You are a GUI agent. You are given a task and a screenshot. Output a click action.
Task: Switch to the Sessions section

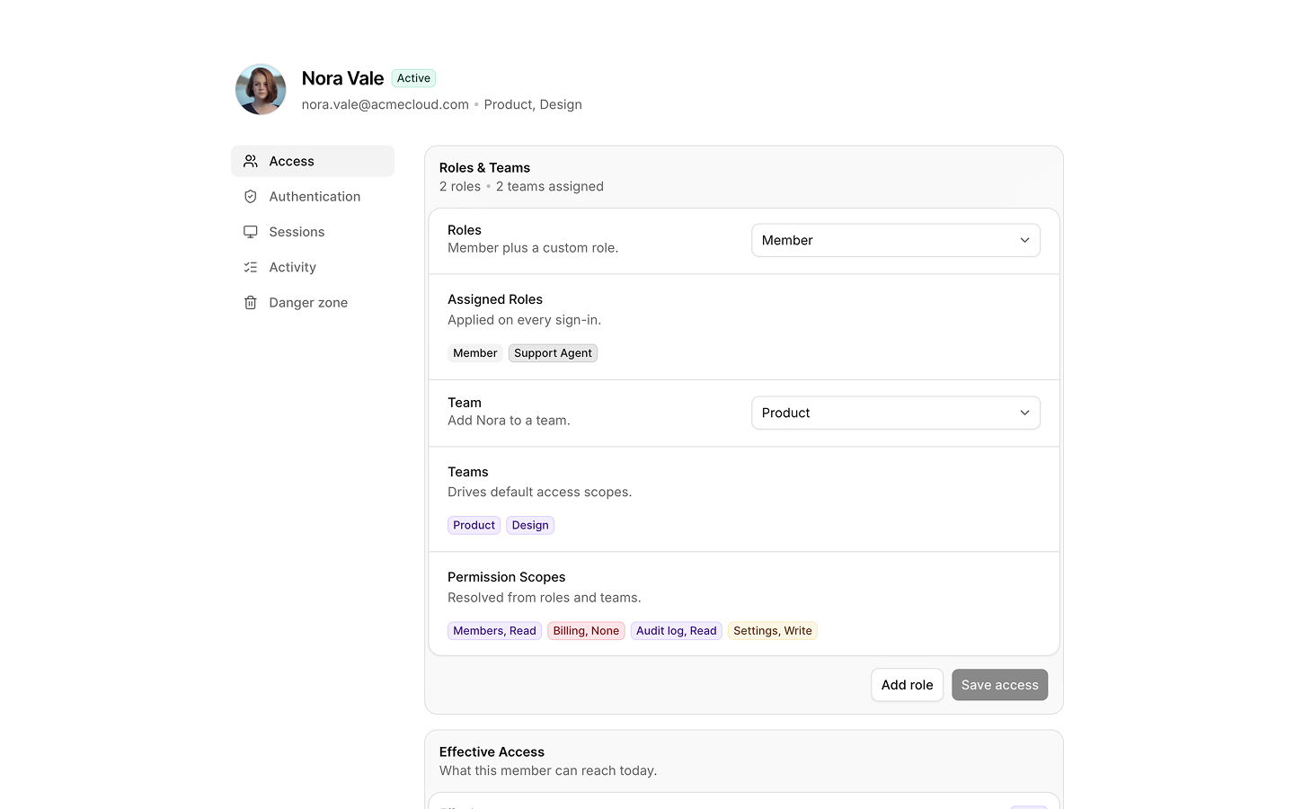pos(313,232)
